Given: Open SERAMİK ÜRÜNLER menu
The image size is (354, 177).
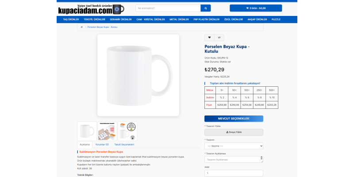Looking at the screenshot, I should tap(120, 19).
